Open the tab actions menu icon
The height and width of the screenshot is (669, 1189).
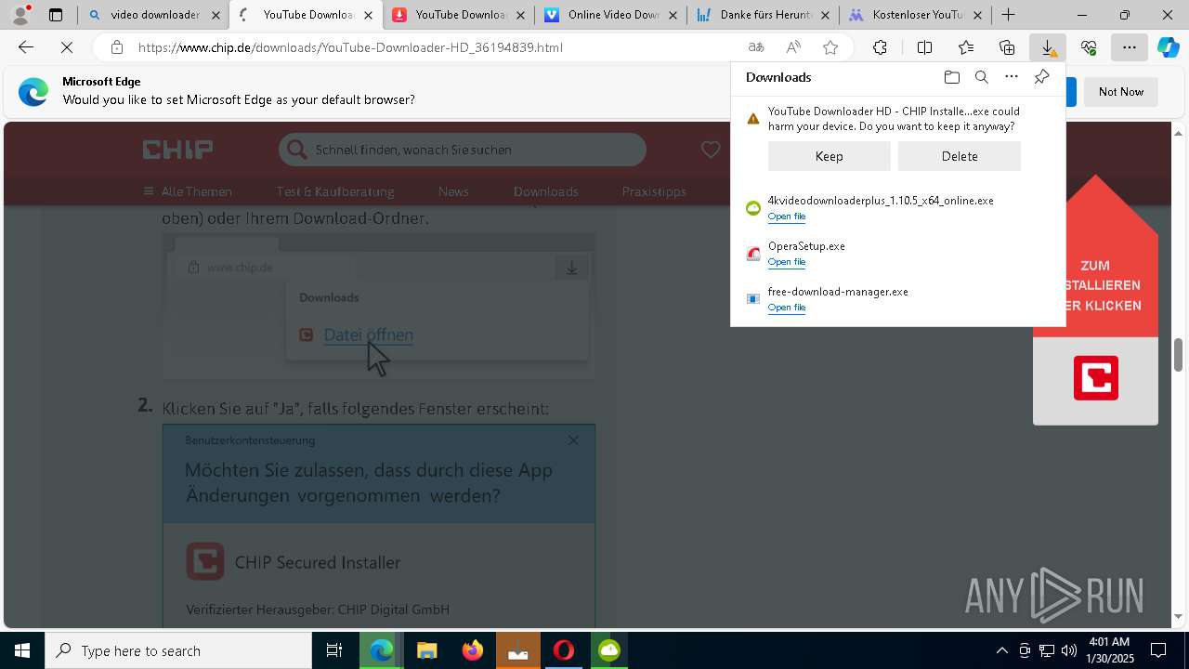[56, 15]
